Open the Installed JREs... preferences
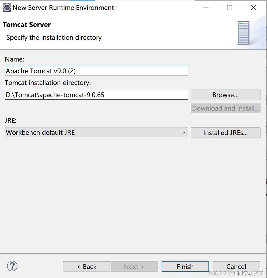This screenshot has height=278, width=267. (225, 133)
